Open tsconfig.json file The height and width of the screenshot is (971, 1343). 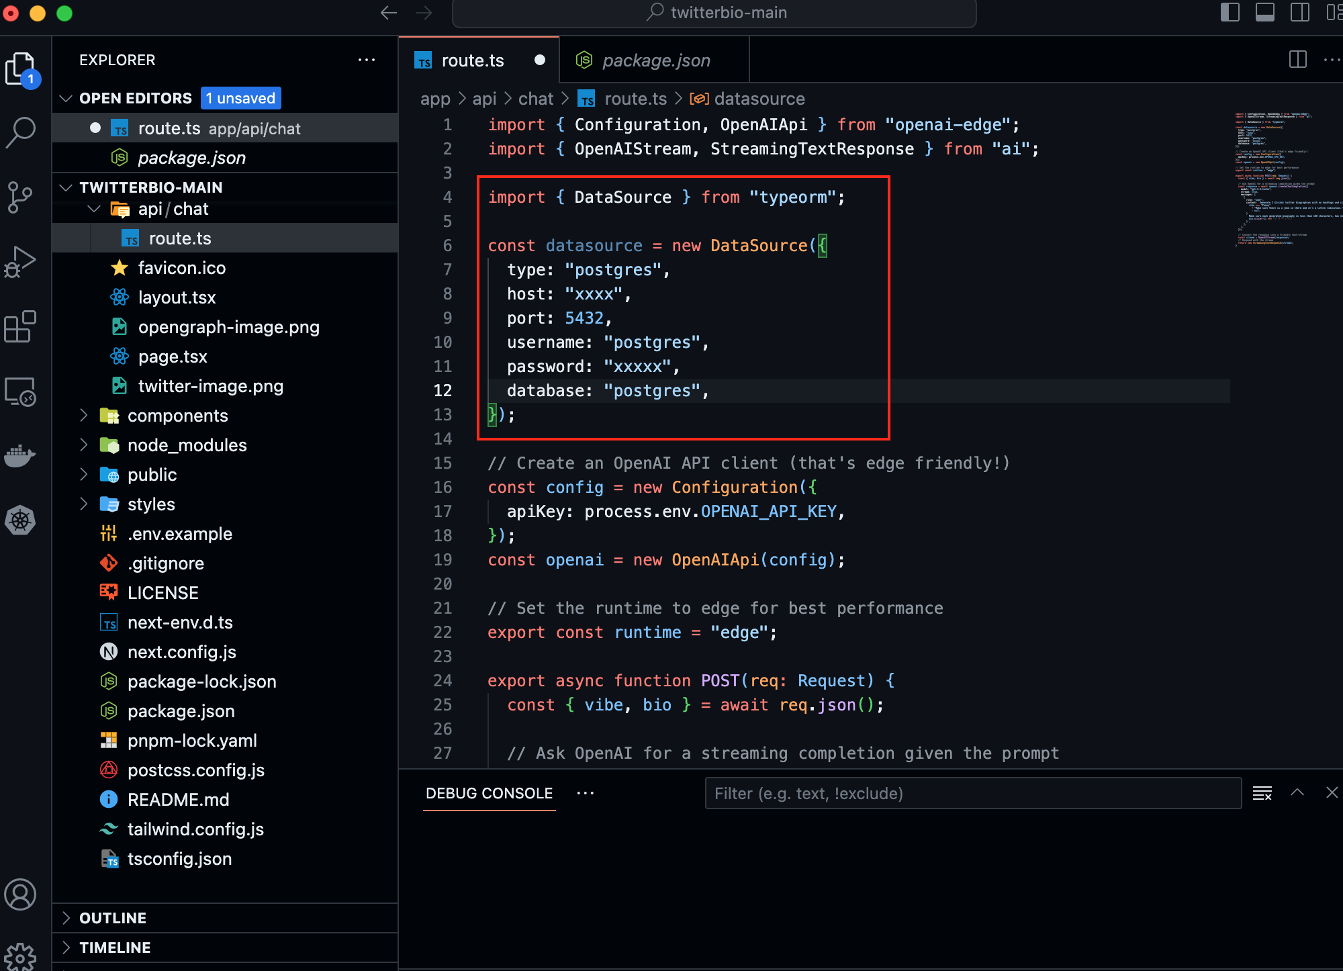pyautogui.click(x=225, y=859)
